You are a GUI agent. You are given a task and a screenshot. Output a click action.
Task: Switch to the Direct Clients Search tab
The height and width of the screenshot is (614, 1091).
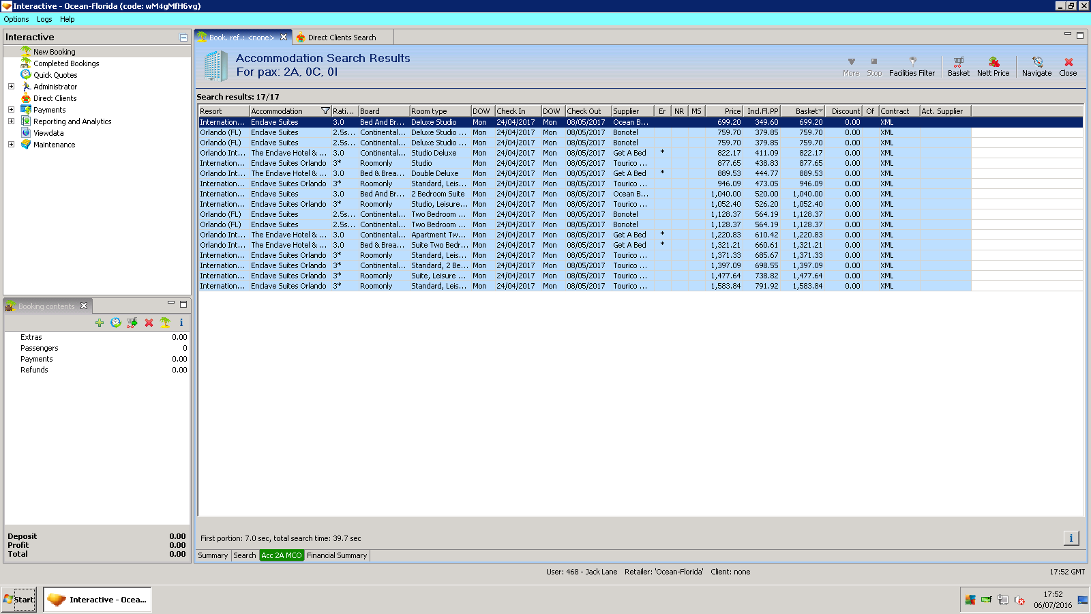342,38
